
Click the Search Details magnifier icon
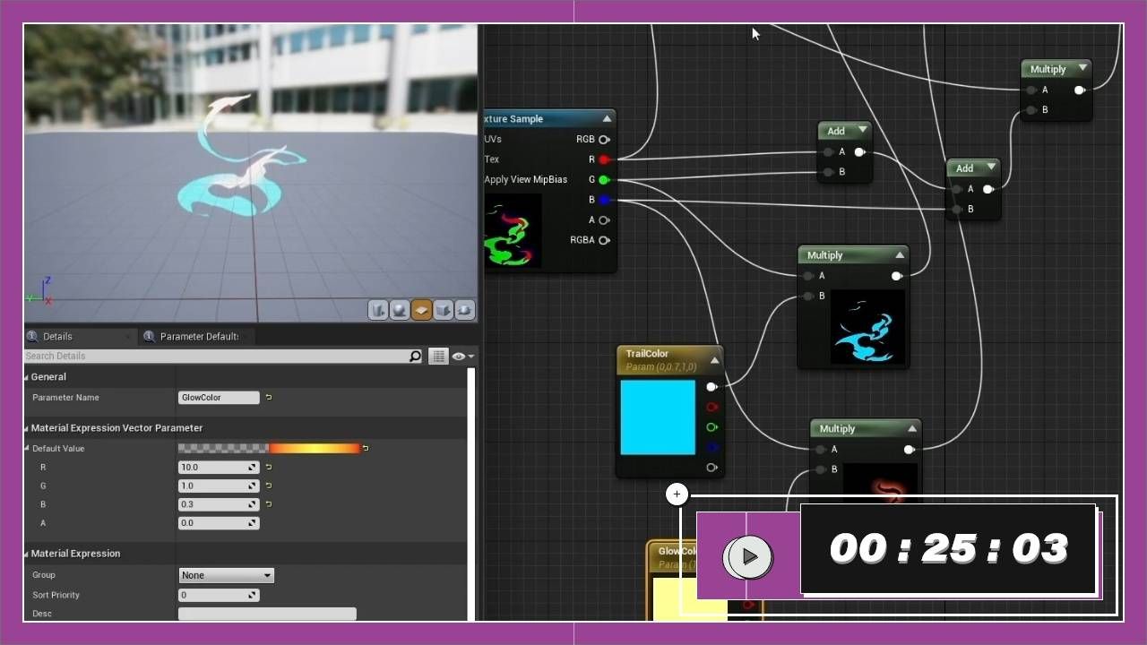coord(415,357)
